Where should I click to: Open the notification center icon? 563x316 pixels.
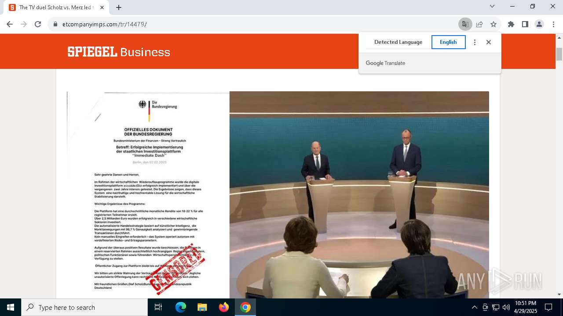548,307
